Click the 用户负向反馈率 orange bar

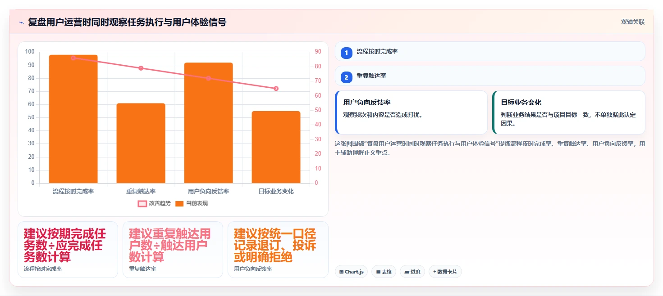point(209,123)
